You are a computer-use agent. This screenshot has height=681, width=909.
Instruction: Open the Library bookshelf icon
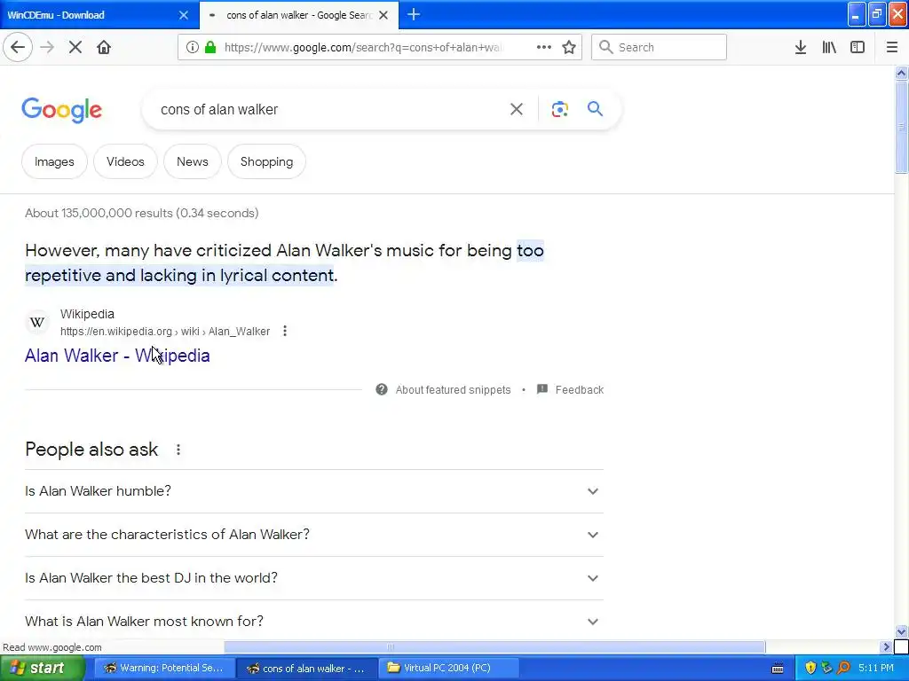click(x=829, y=48)
